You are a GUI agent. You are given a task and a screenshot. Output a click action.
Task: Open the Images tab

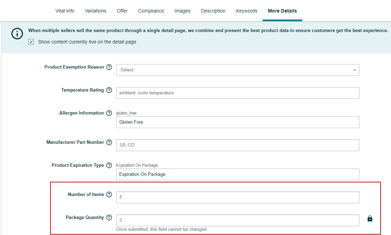pyautogui.click(x=182, y=11)
